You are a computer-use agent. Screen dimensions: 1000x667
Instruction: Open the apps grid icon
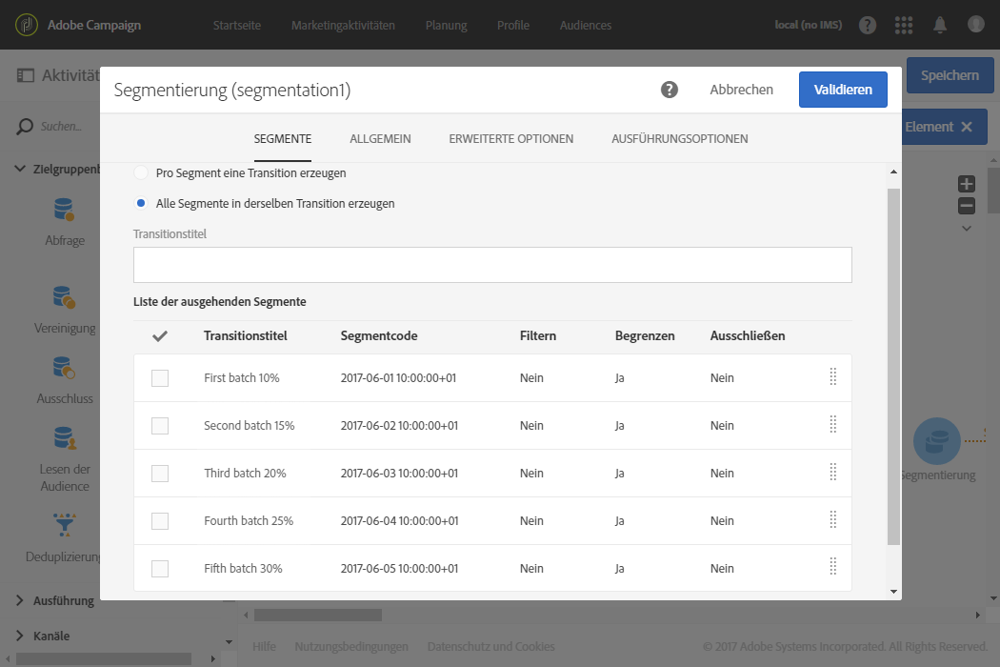pos(904,25)
